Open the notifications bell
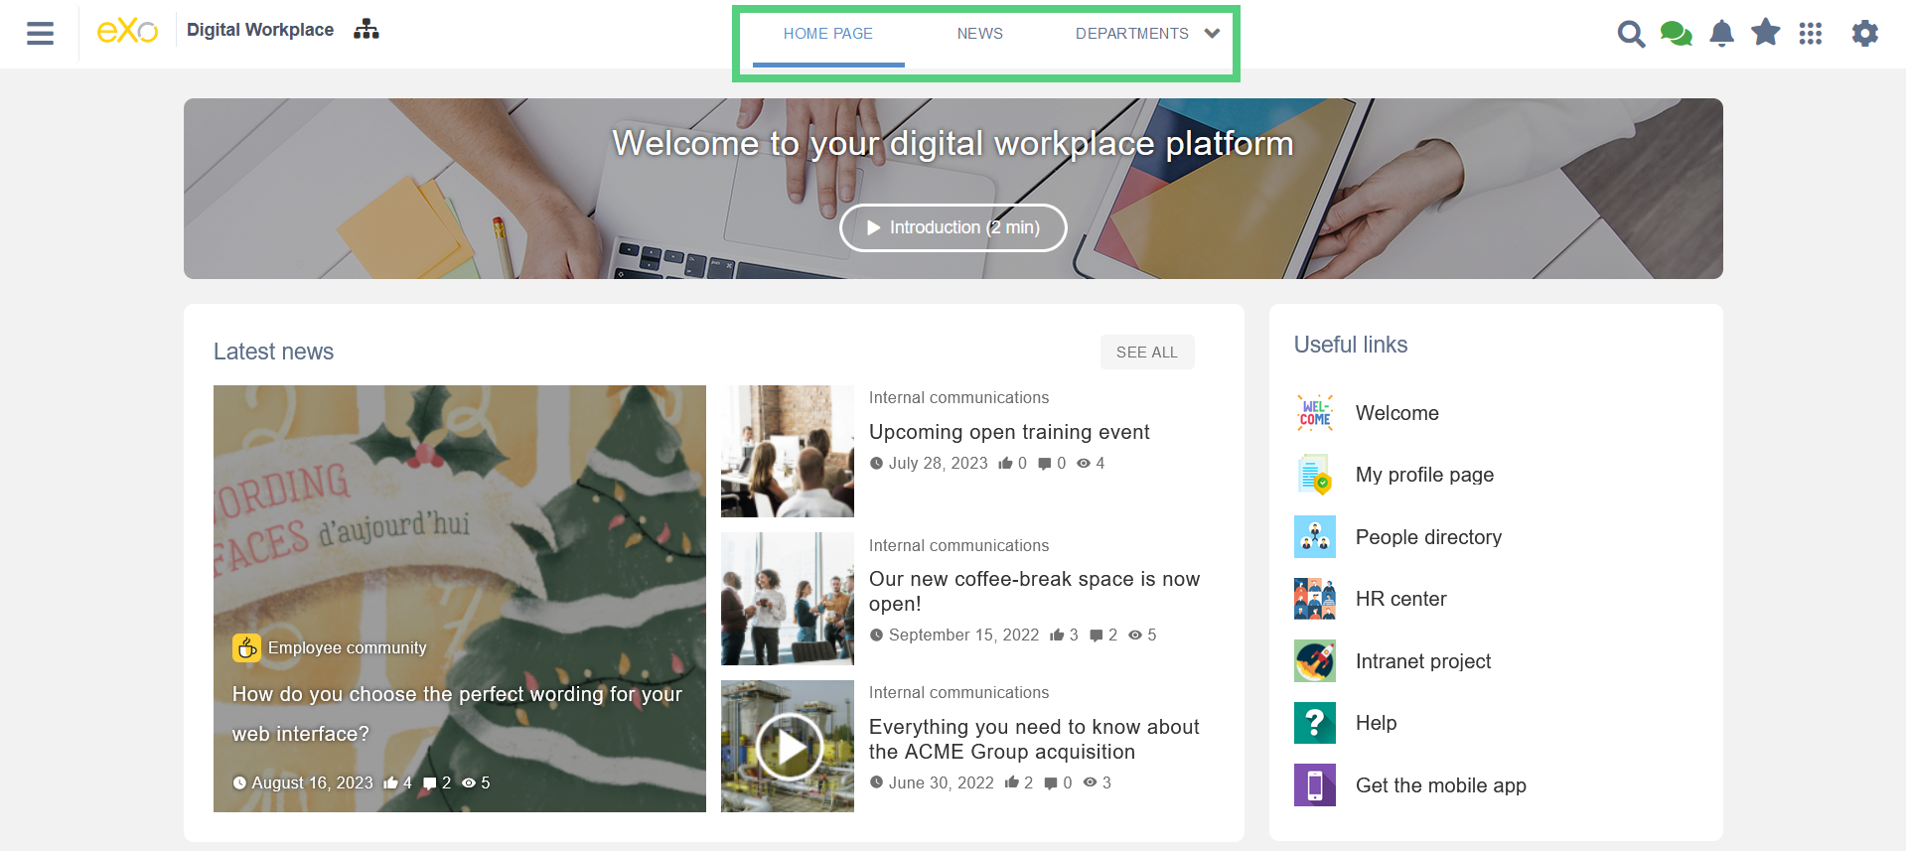 [1722, 34]
